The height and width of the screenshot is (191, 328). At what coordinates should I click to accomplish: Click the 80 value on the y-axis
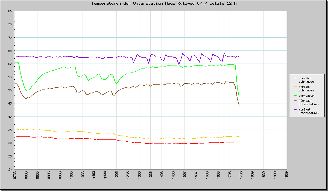click(10, 11)
